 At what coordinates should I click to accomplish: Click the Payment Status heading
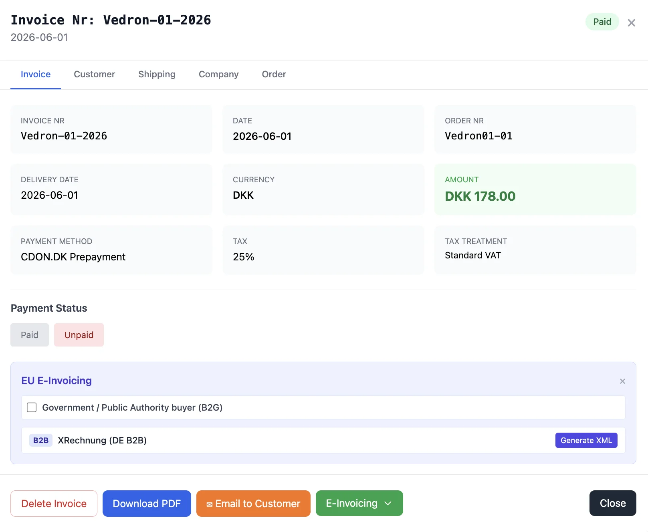click(49, 308)
